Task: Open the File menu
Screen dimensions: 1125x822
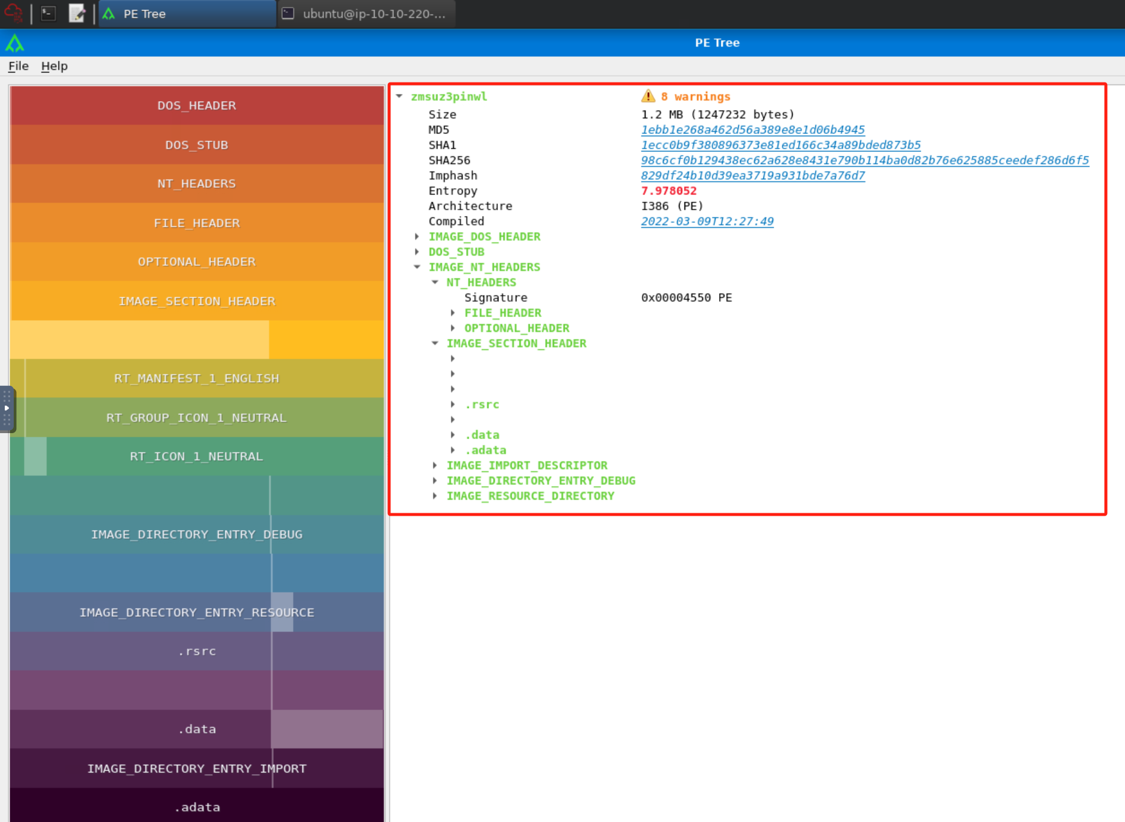Action: pos(18,66)
